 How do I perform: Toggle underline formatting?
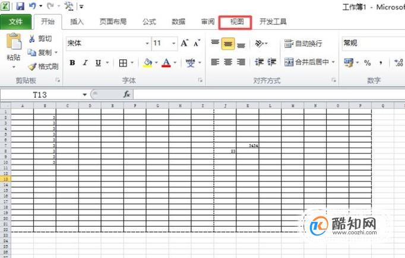pos(98,63)
